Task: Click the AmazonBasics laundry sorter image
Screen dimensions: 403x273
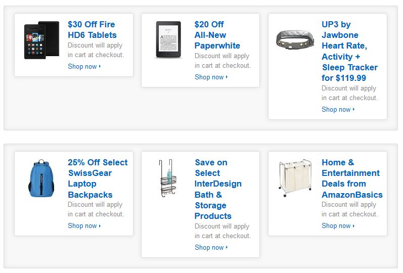Action: point(295,178)
